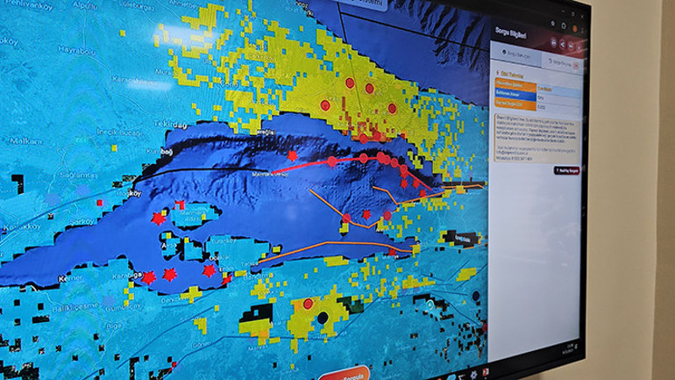Switch to the right tab in the query panel
Viewport: 675px width, 380px height.
coord(558,64)
